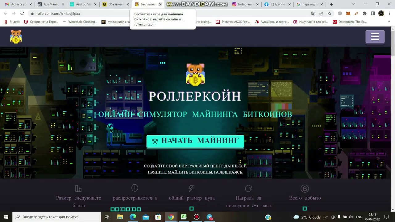Open the Секонд-хенд Евро bookmark

tap(41, 22)
